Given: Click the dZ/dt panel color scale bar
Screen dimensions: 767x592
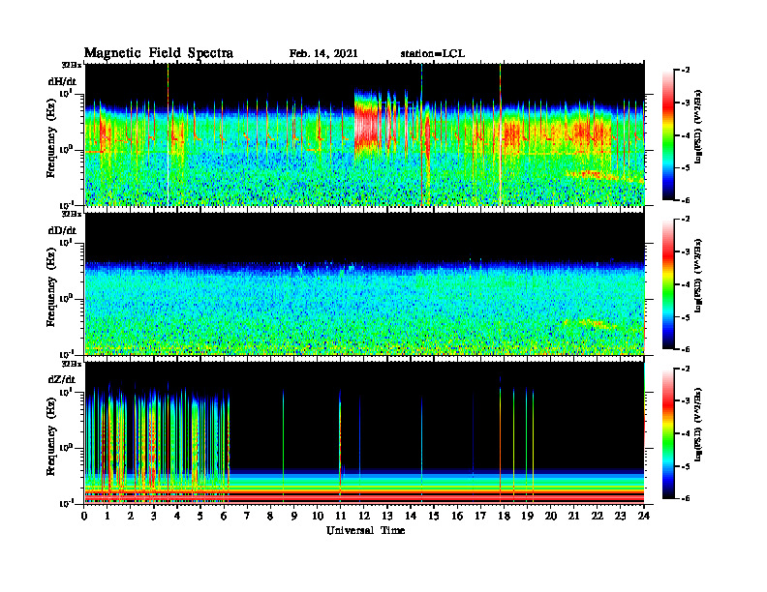Looking at the screenshot, I should (668, 433).
